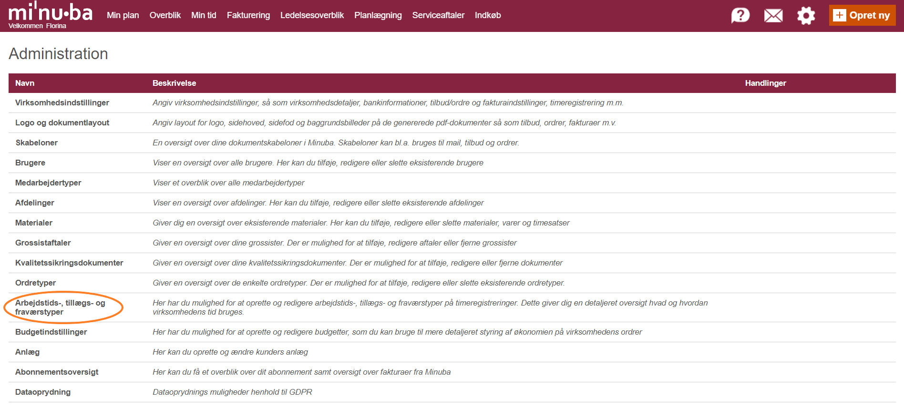Open the Medarbejdertyper entry
This screenshot has height=409, width=904.
click(48, 183)
